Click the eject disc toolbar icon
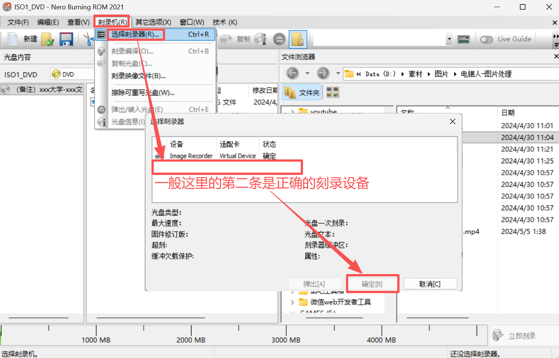The width and height of the screenshot is (559, 358). pyautogui.click(x=279, y=39)
